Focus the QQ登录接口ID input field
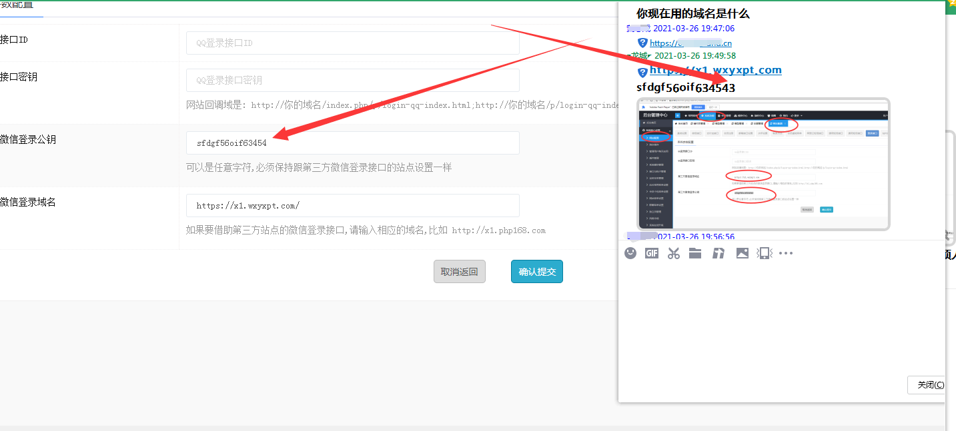This screenshot has height=431, width=956. coord(352,43)
